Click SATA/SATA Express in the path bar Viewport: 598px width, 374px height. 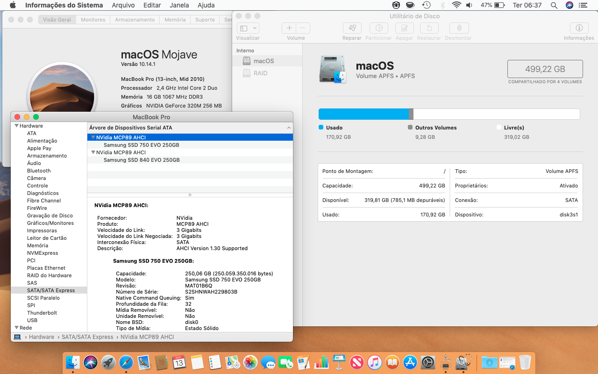[87, 337]
